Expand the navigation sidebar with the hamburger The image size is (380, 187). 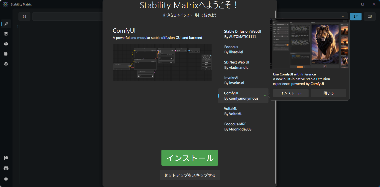(6, 14)
